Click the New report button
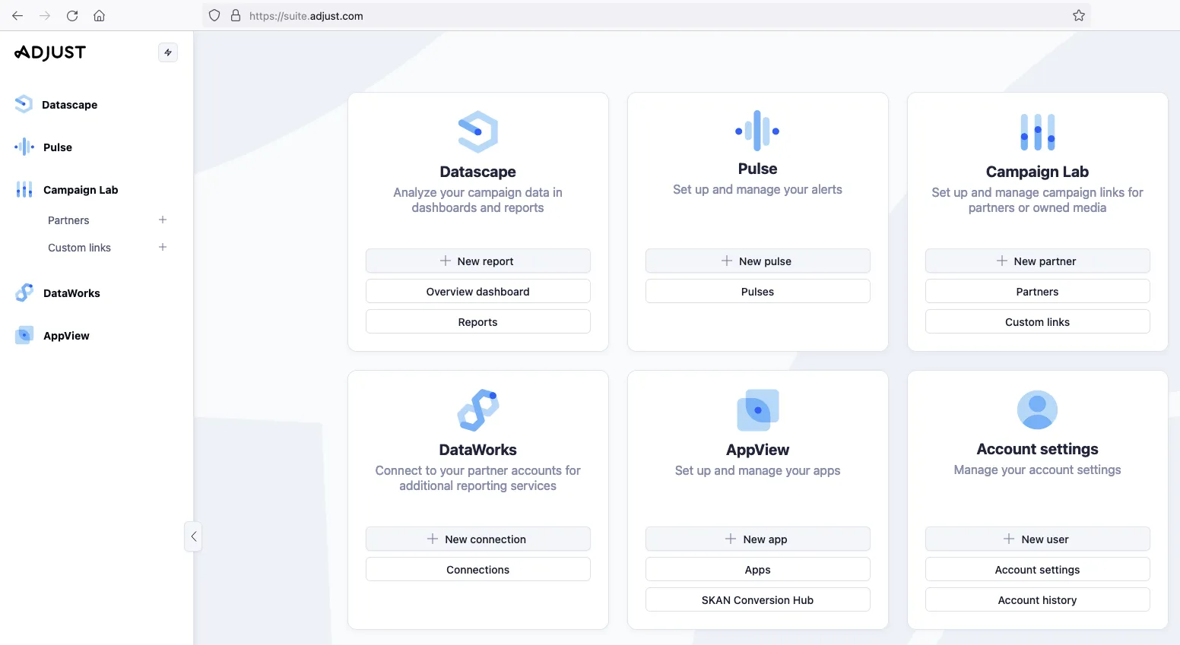 (477, 261)
